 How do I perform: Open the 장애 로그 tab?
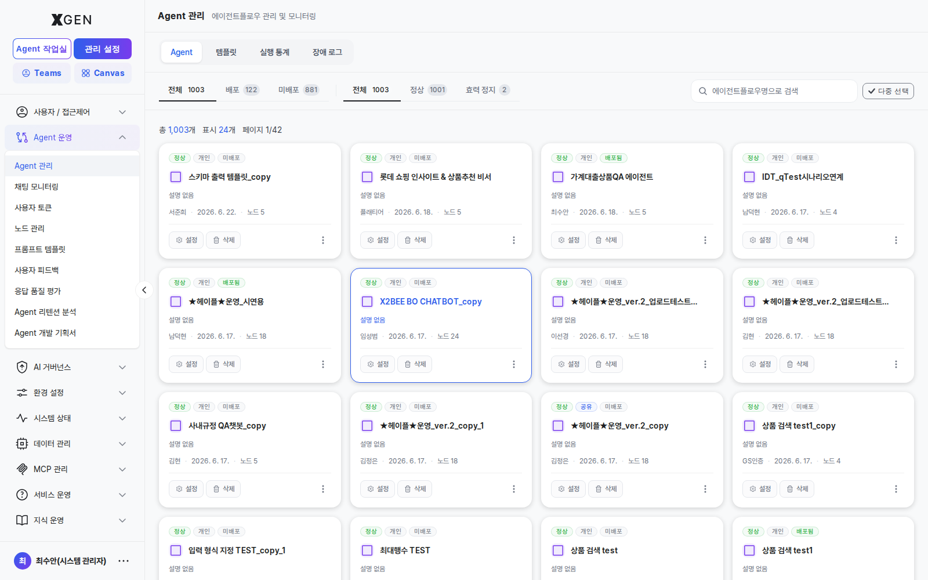(x=327, y=52)
